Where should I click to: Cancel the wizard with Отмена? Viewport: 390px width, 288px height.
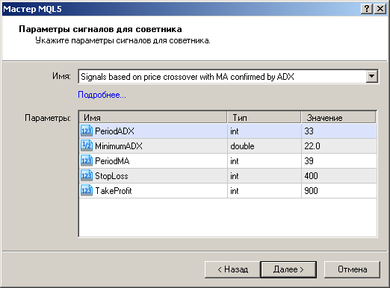(352, 269)
